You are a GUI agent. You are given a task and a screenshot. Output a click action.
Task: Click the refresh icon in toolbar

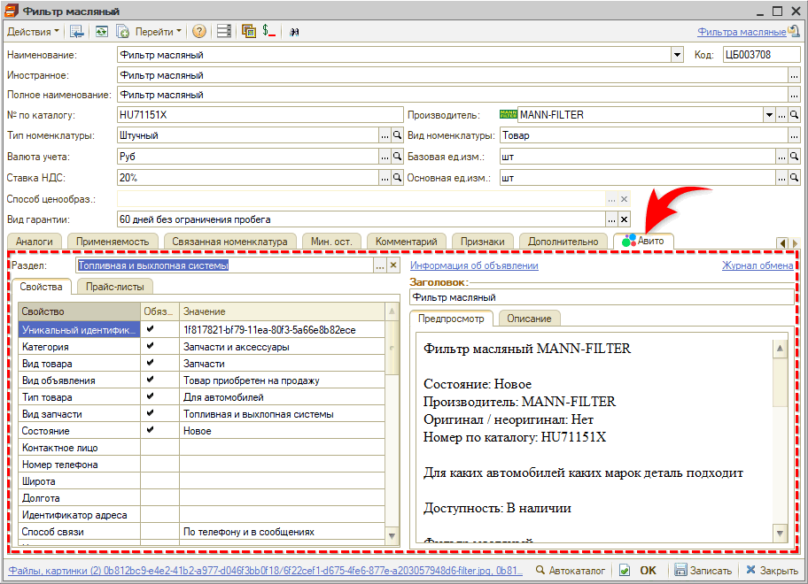(x=102, y=31)
